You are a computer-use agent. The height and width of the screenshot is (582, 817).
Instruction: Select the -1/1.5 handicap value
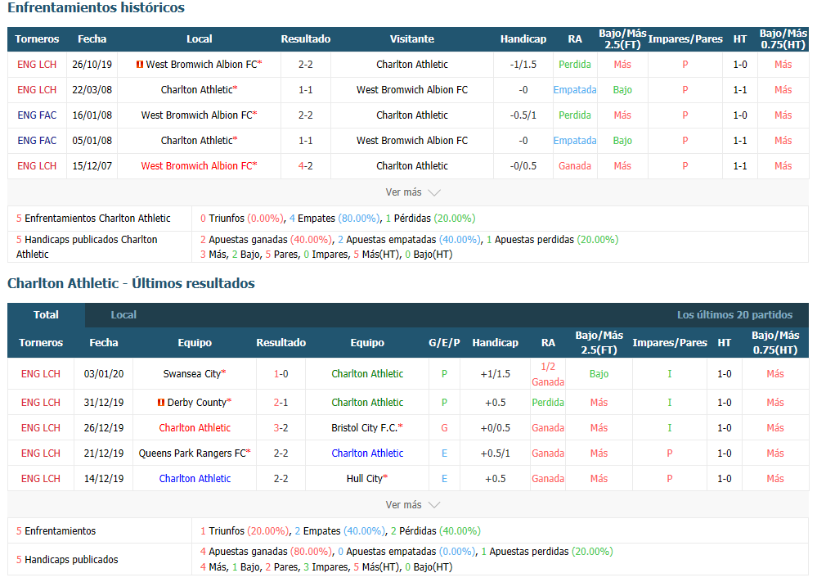[523, 65]
